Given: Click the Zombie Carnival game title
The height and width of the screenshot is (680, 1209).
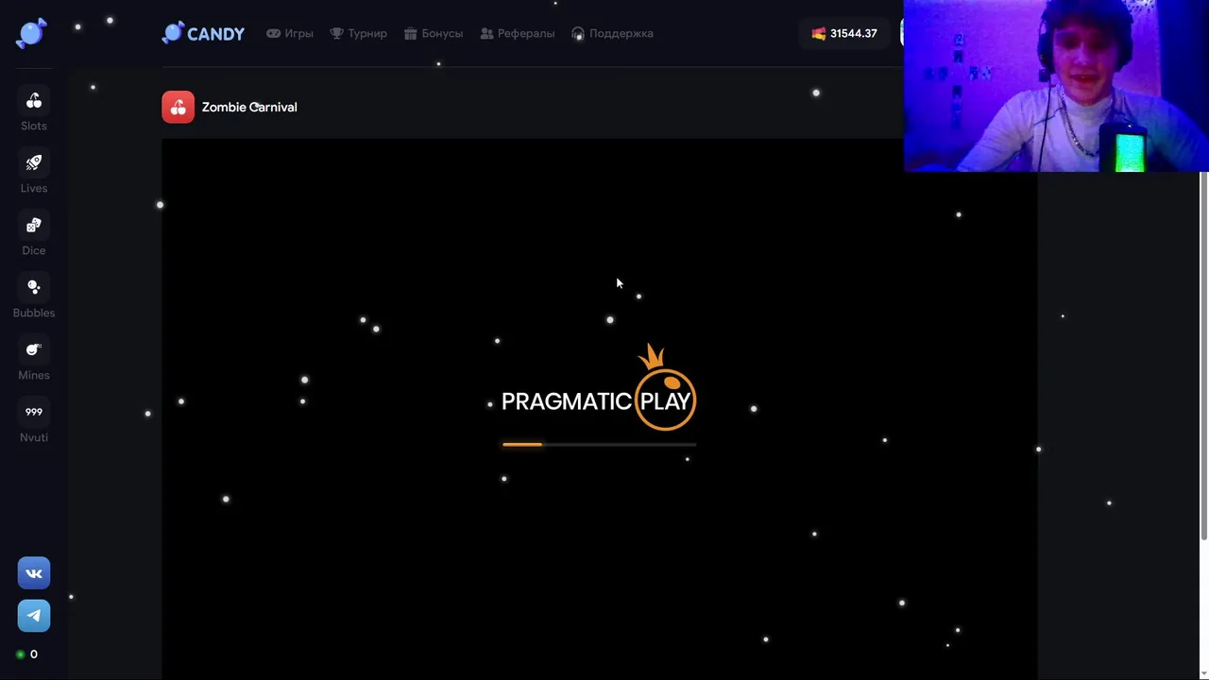Looking at the screenshot, I should click(249, 107).
